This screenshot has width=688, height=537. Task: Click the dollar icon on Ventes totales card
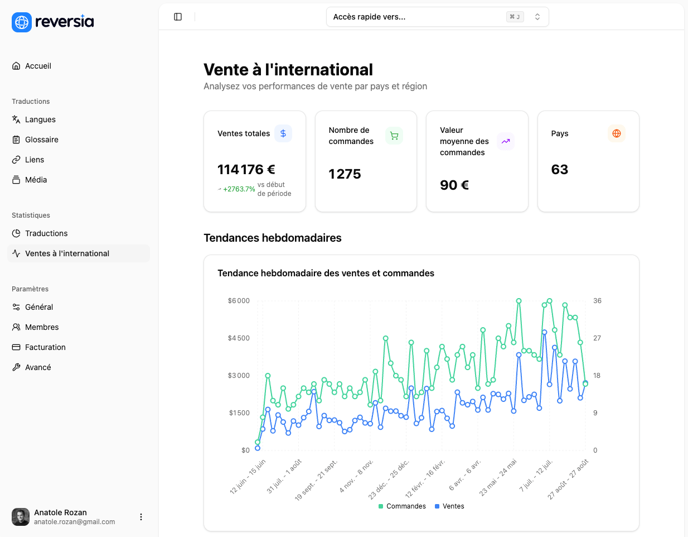point(283,133)
